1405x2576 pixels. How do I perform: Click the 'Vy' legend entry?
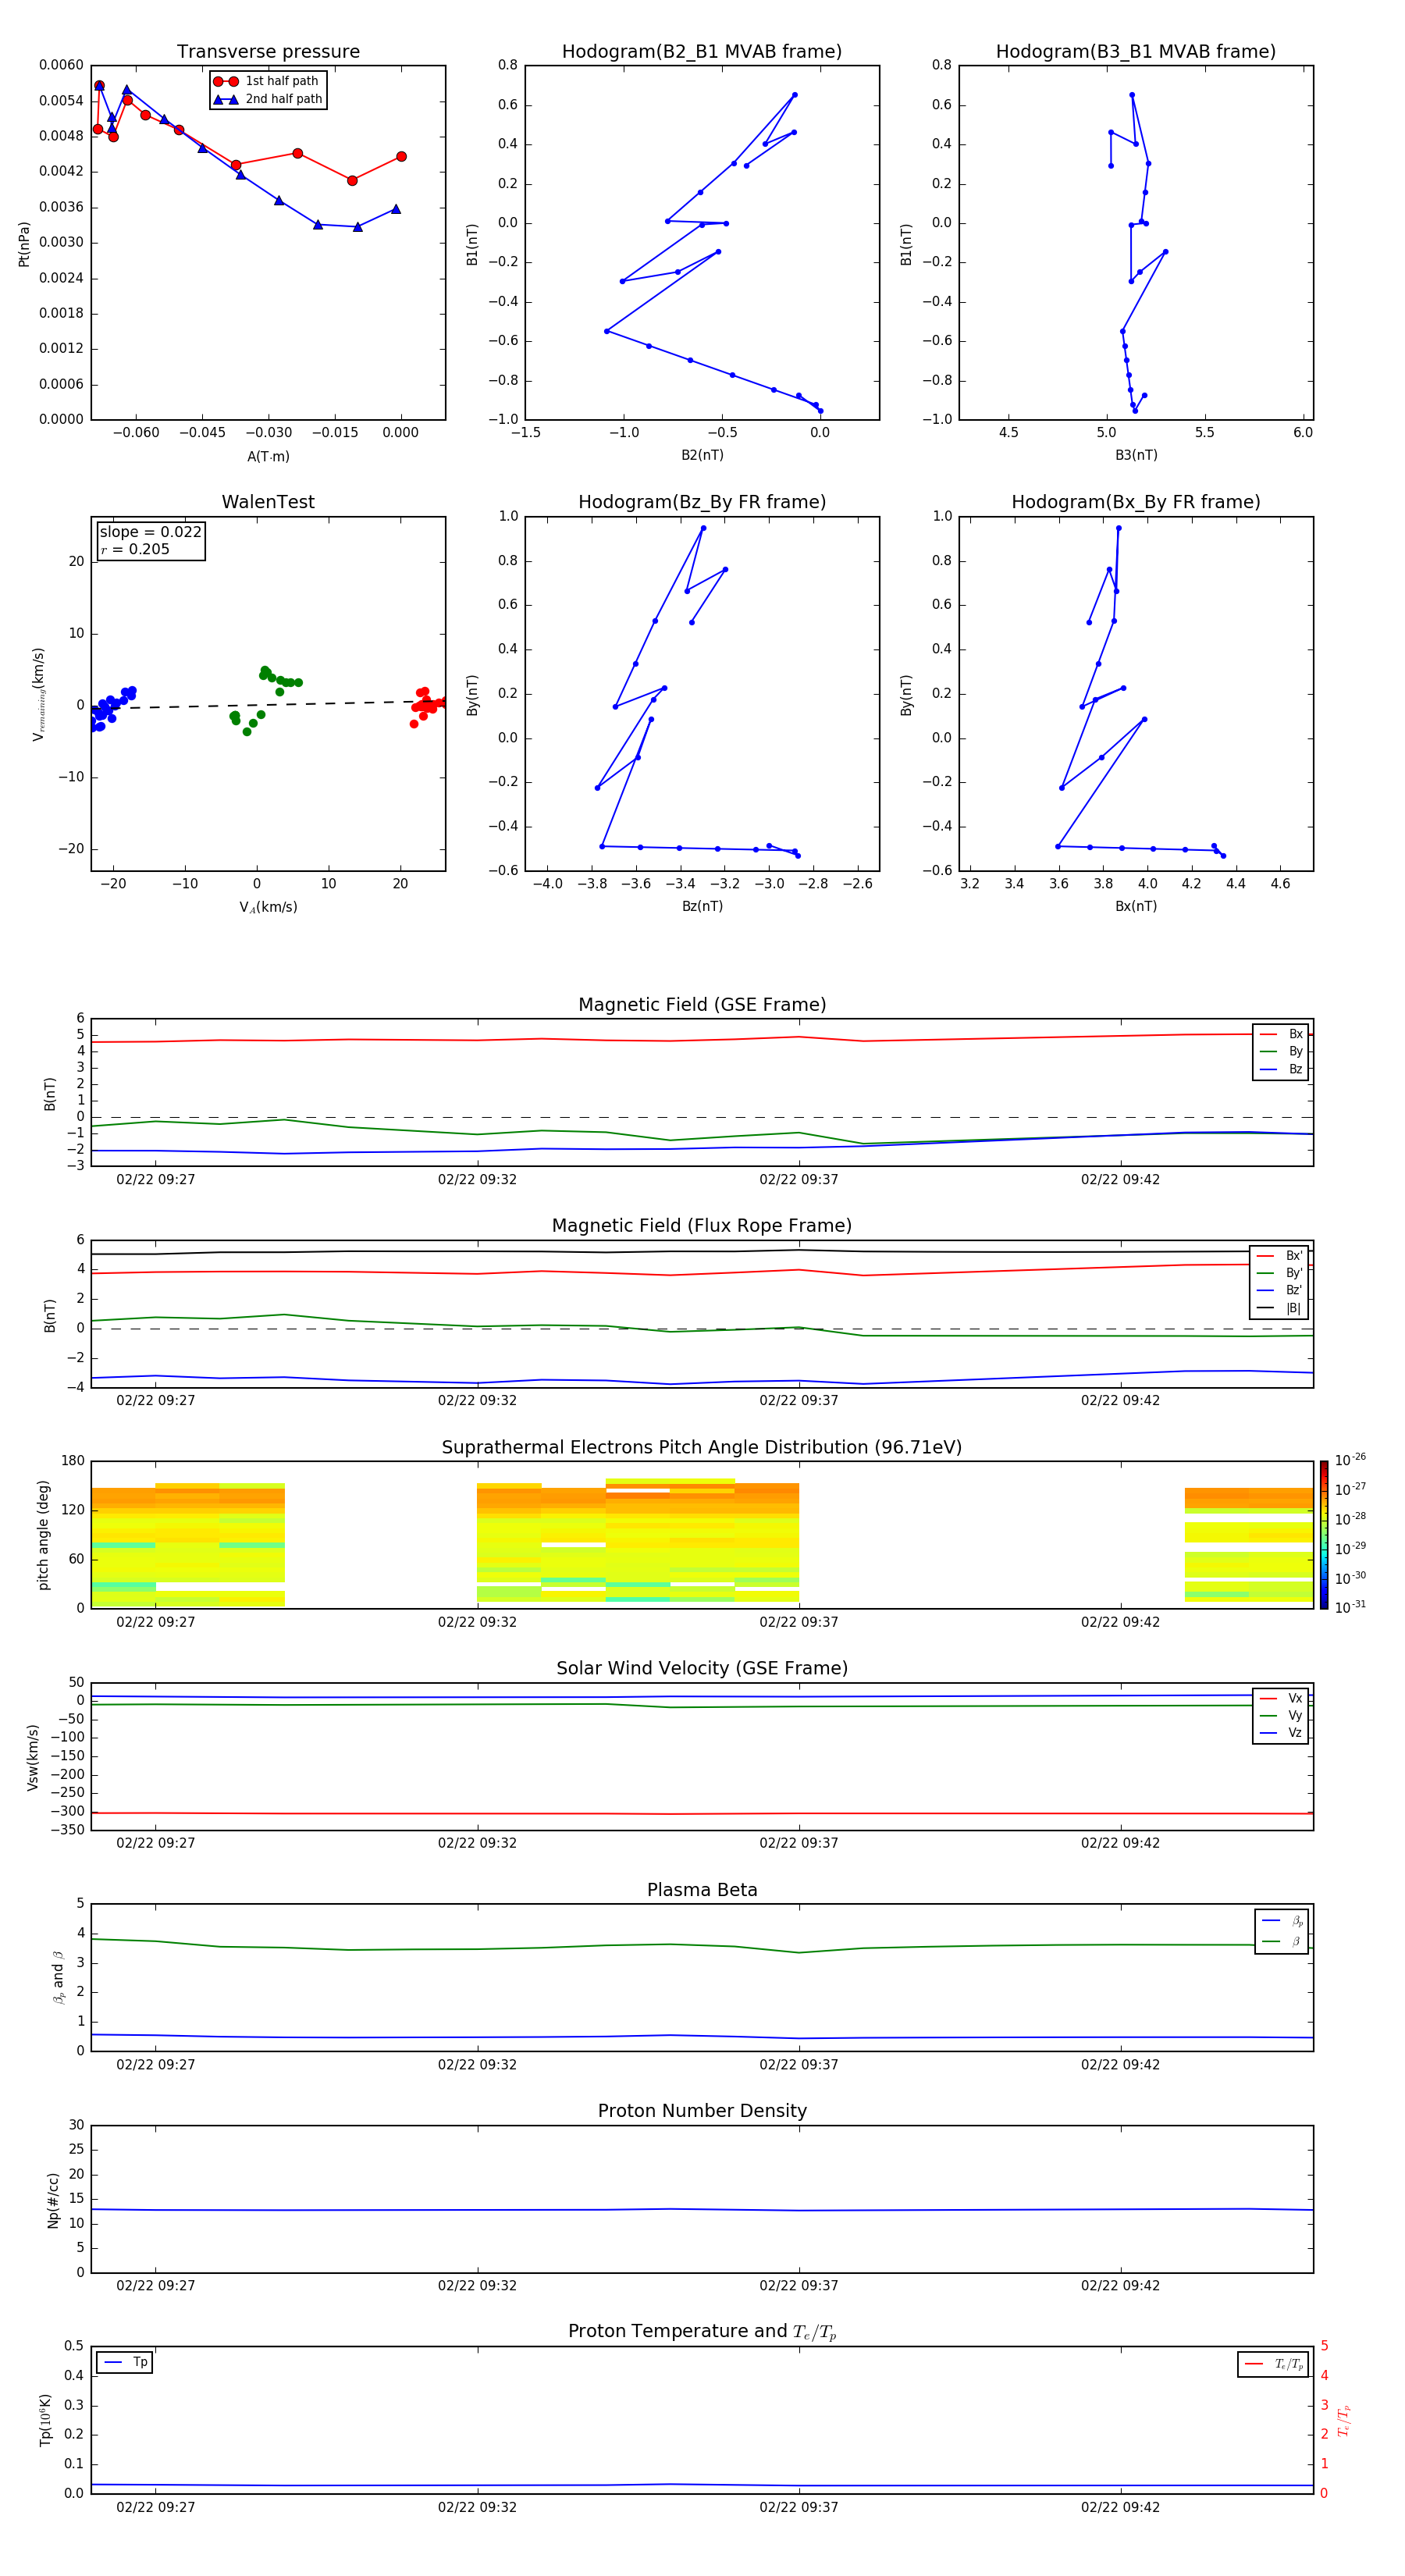click(1281, 1716)
